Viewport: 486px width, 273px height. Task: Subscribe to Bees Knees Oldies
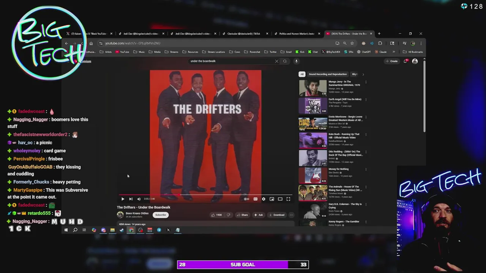coord(161,215)
